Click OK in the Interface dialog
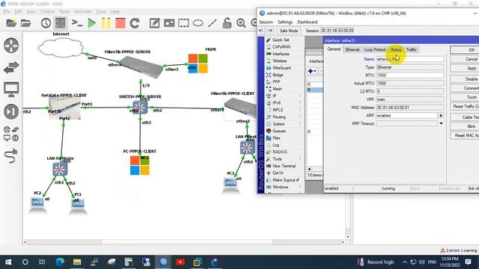Screen dimensions: 479x269 [465, 50]
